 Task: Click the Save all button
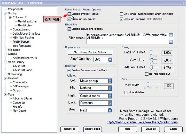coord(151,129)
